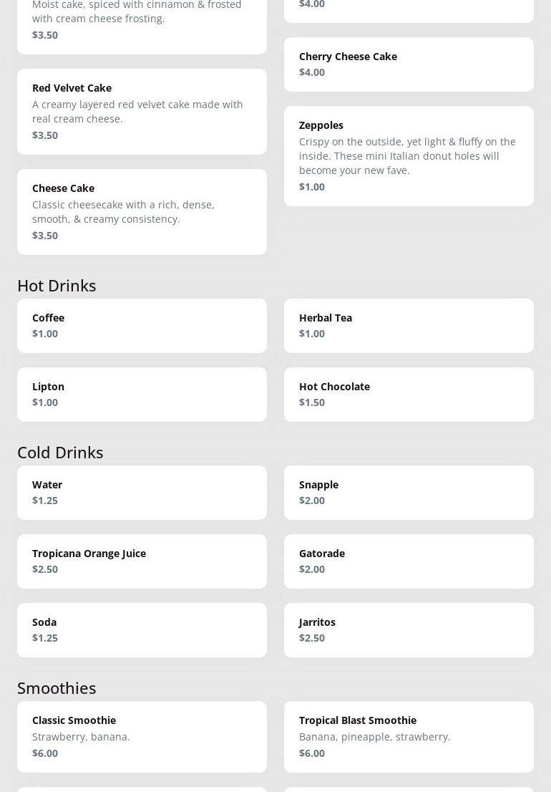
Task: Pick the Soda cold drink
Action: click(142, 630)
